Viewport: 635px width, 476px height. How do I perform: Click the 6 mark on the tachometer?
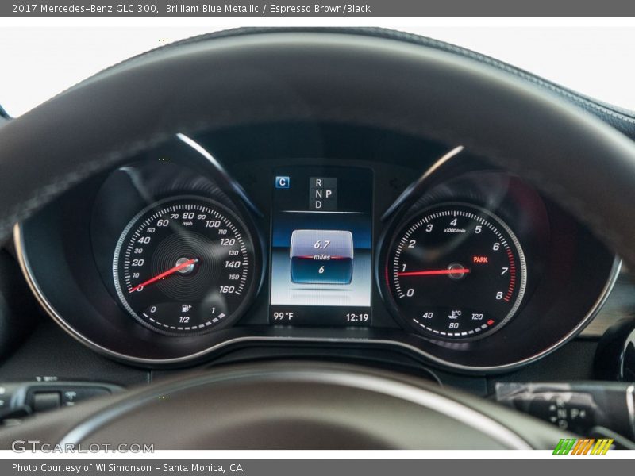point(496,246)
